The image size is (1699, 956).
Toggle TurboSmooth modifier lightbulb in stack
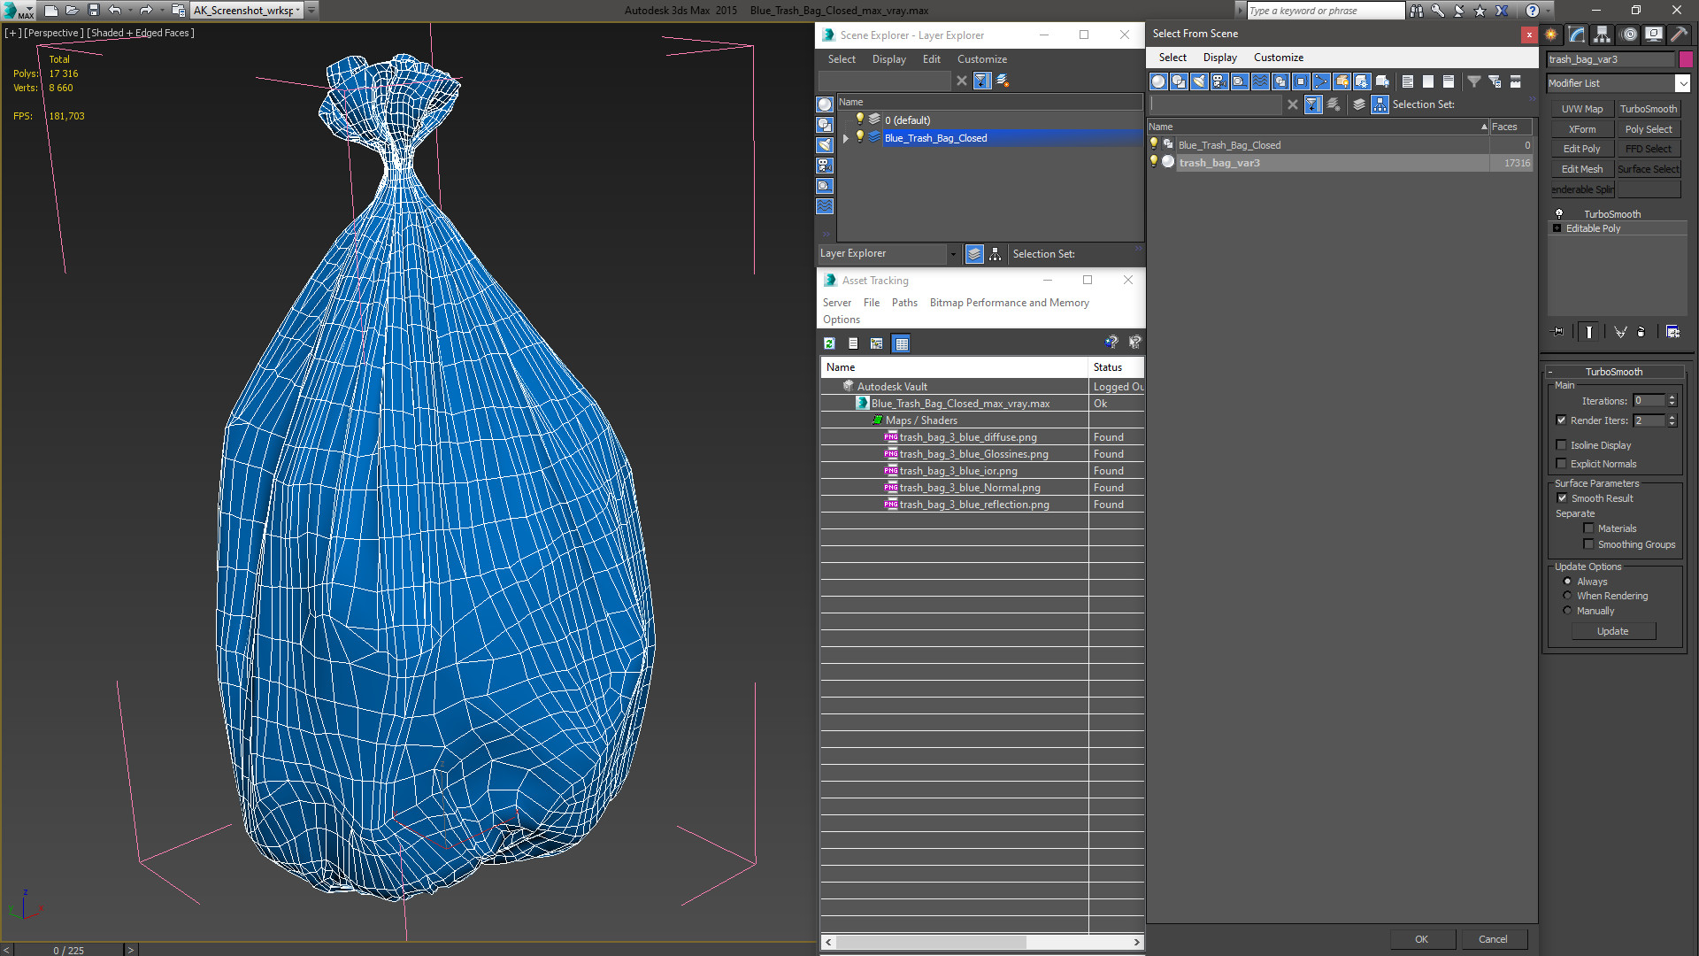(x=1559, y=214)
